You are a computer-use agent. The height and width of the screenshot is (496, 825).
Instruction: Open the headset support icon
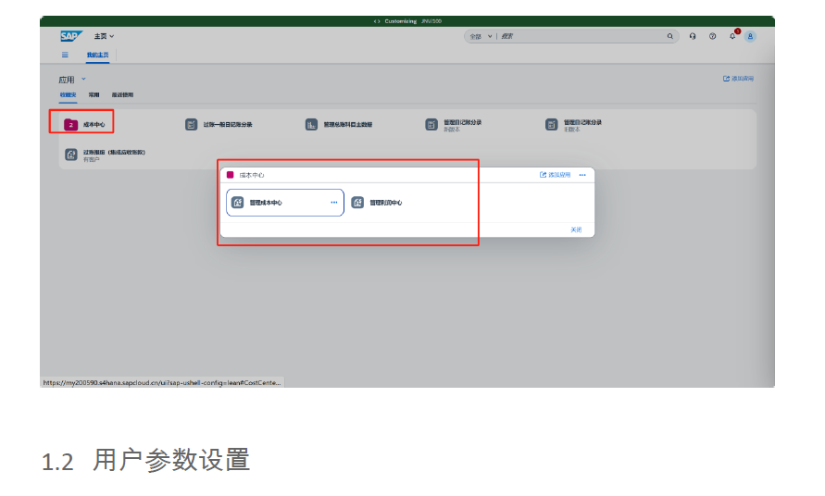pos(693,36)
